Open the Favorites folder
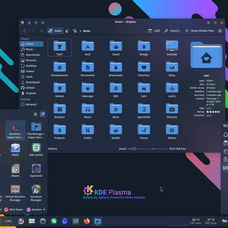Screen dimensions: 228x228 [144, 68]
